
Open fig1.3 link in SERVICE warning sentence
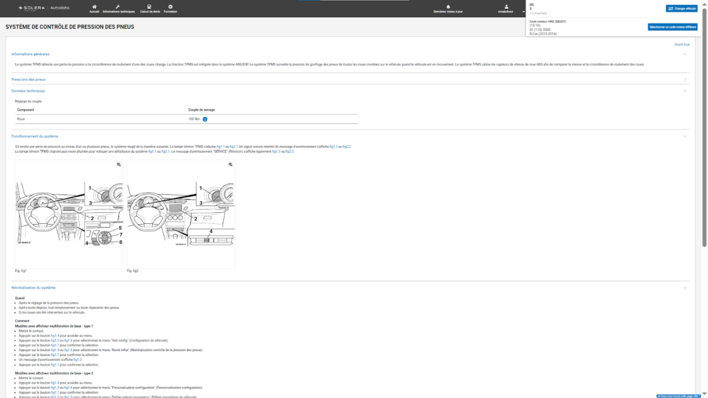point(277,151)
